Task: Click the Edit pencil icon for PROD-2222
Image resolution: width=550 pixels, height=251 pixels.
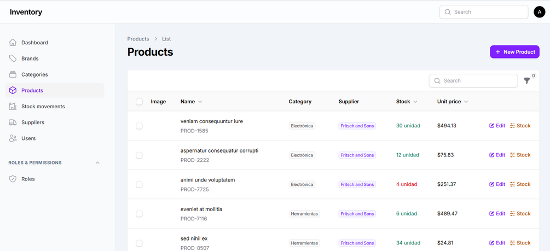Action: [x=492, y=155]
